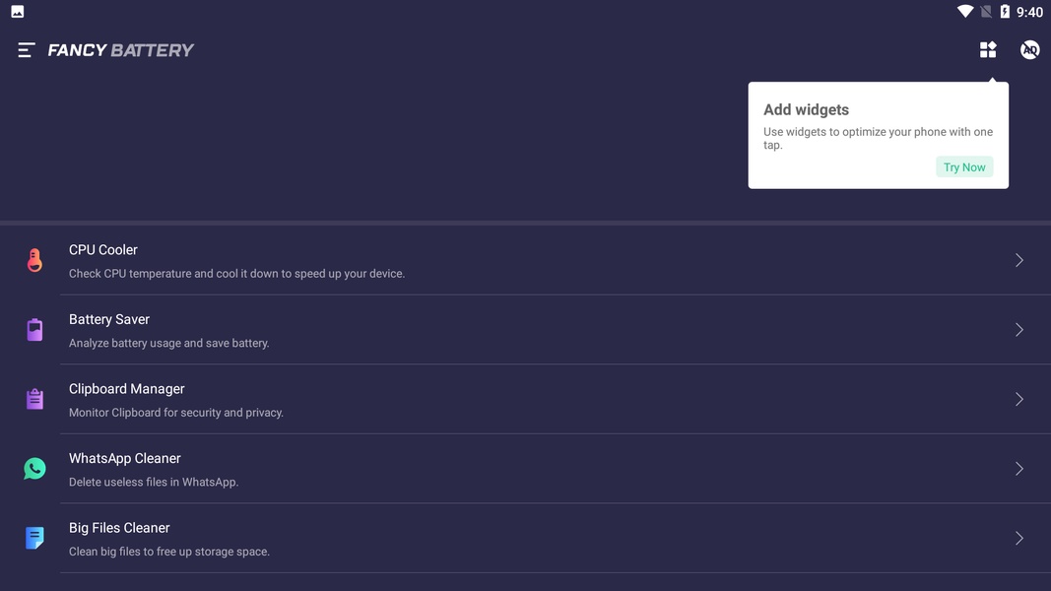Tap the Fancy Battery logo title
1051x591 pixels.
(120, 50)
